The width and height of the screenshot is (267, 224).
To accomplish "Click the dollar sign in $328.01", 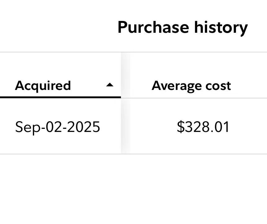I will pos(180,127).
